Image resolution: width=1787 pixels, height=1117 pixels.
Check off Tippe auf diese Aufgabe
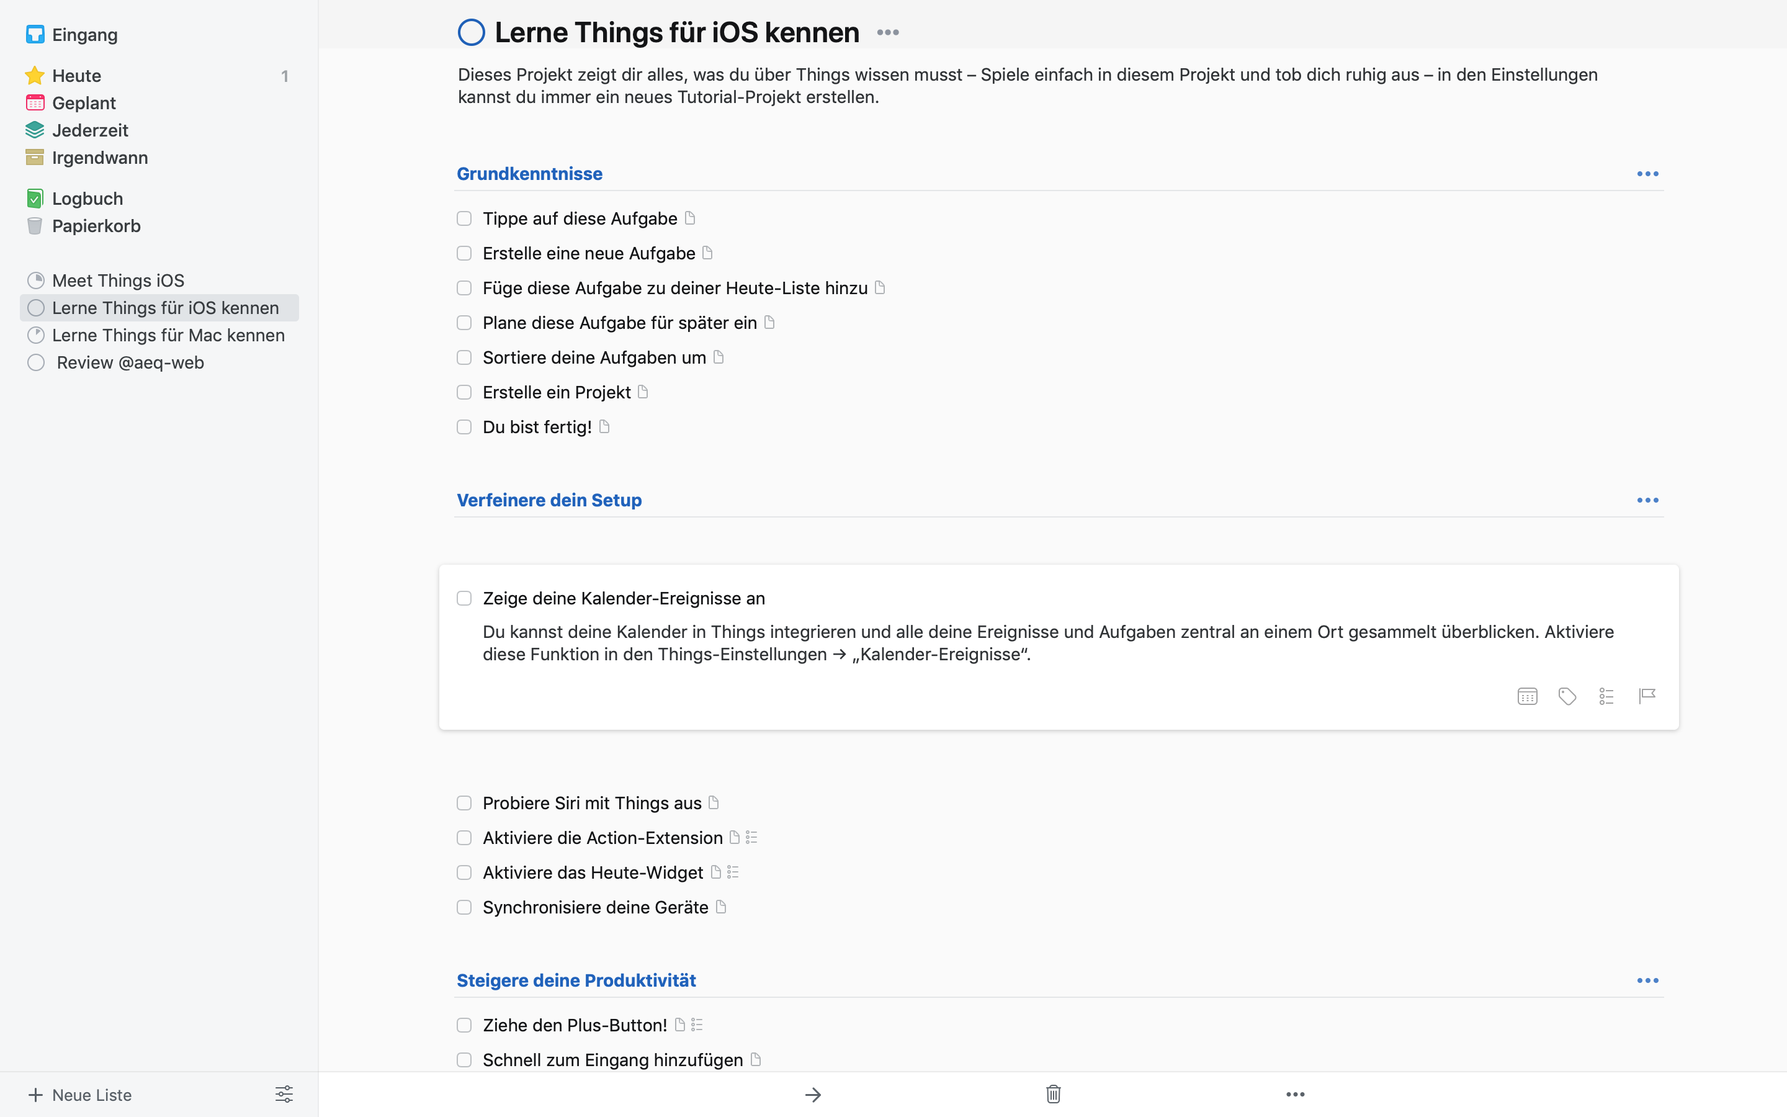tap(464, 218)
